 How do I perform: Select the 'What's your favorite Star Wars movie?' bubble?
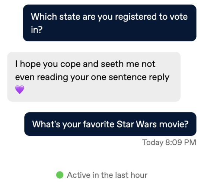click(110, 124)
